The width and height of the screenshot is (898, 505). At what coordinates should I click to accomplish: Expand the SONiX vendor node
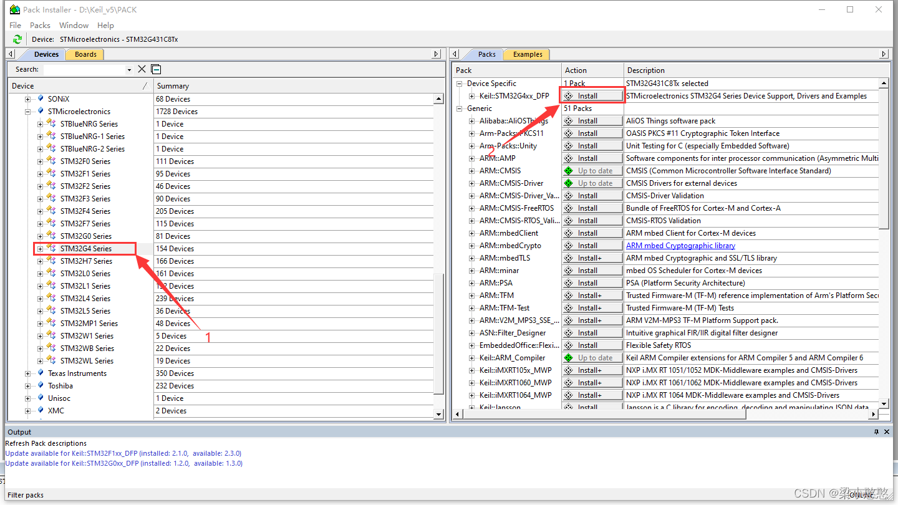point(27,99)
